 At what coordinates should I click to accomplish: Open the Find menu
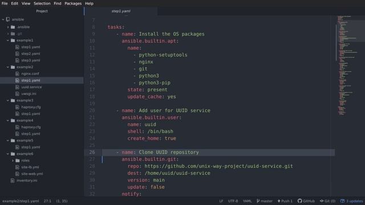point(58,3)
